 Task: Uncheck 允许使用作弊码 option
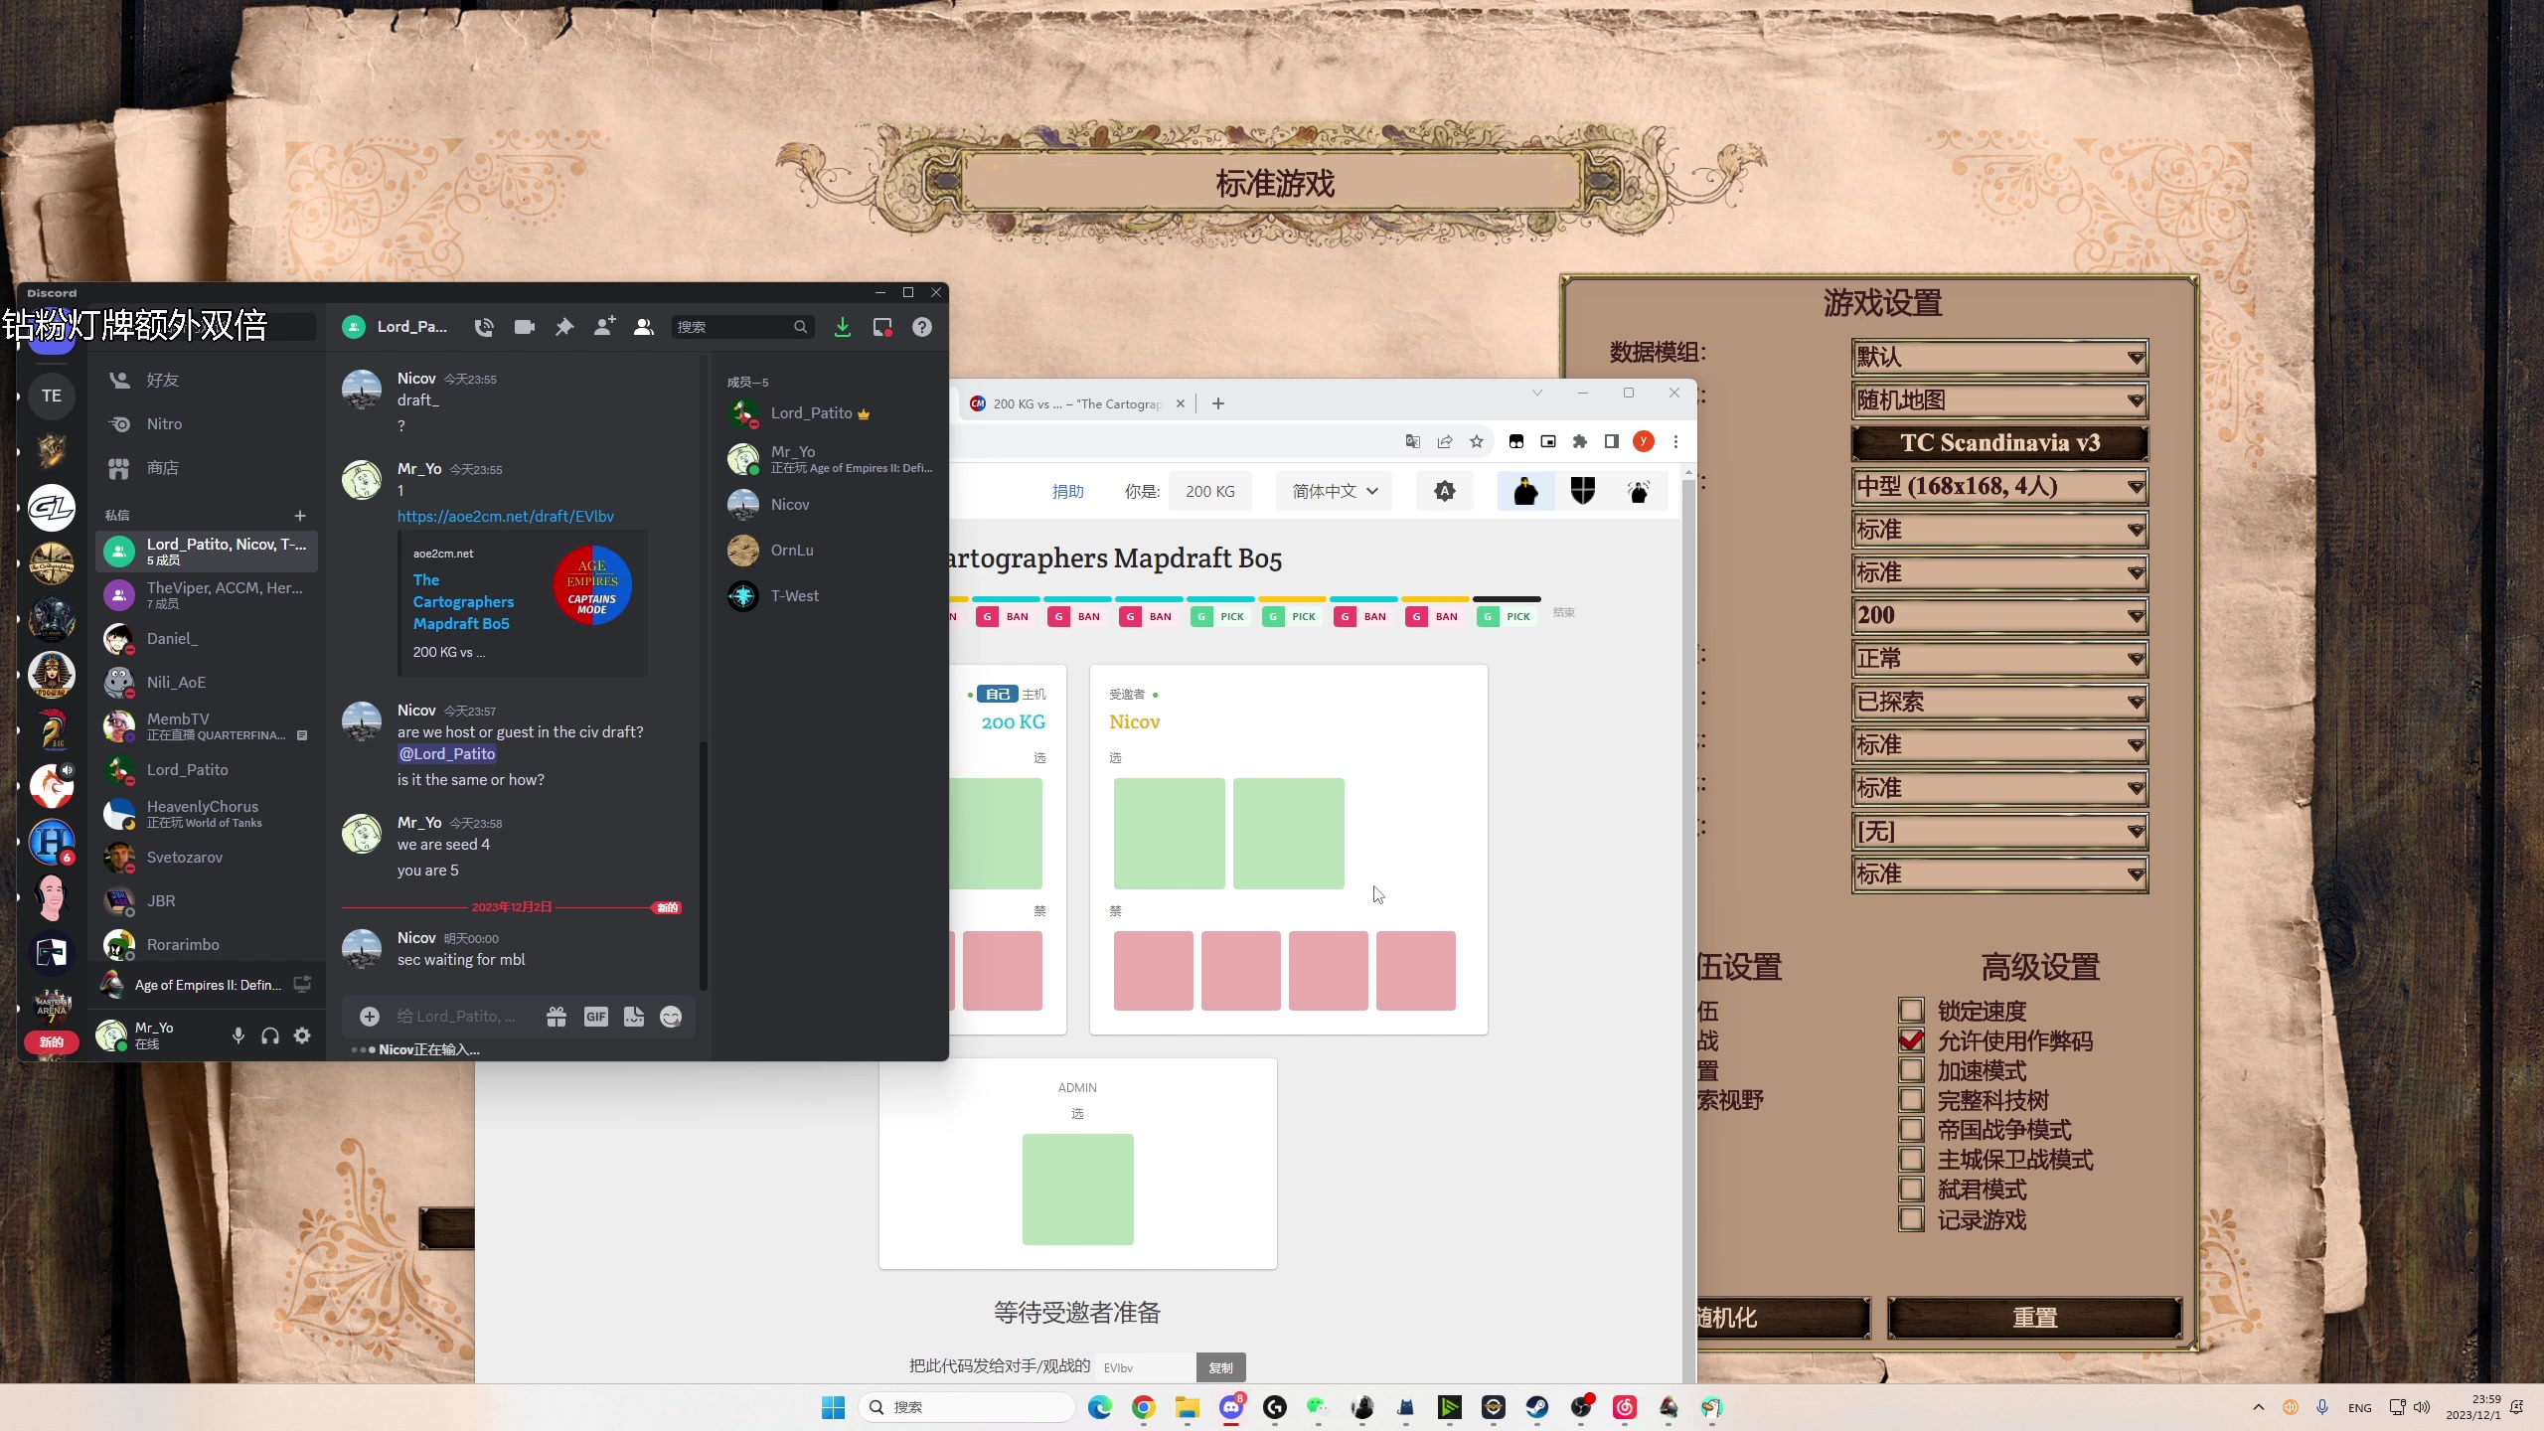click(1911, 1041)
